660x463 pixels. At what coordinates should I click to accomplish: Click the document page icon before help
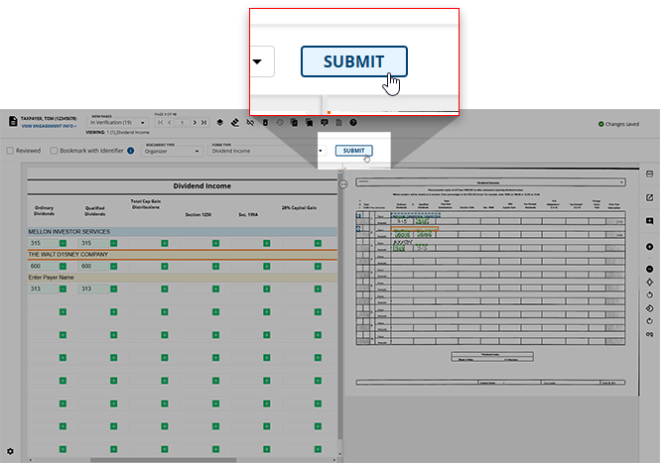pyautogui.click(x=338, y=122)
